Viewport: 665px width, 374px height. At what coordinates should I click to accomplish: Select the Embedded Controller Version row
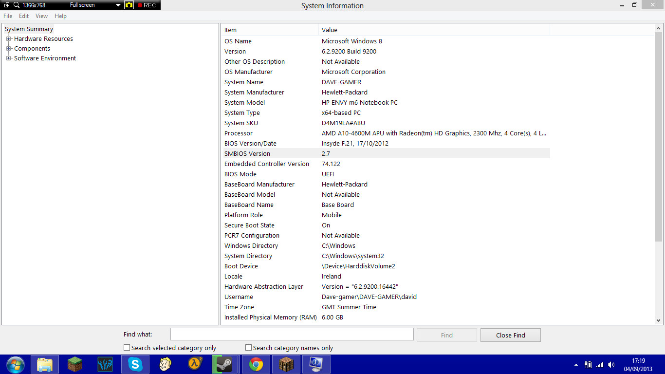tap(386, 164)
